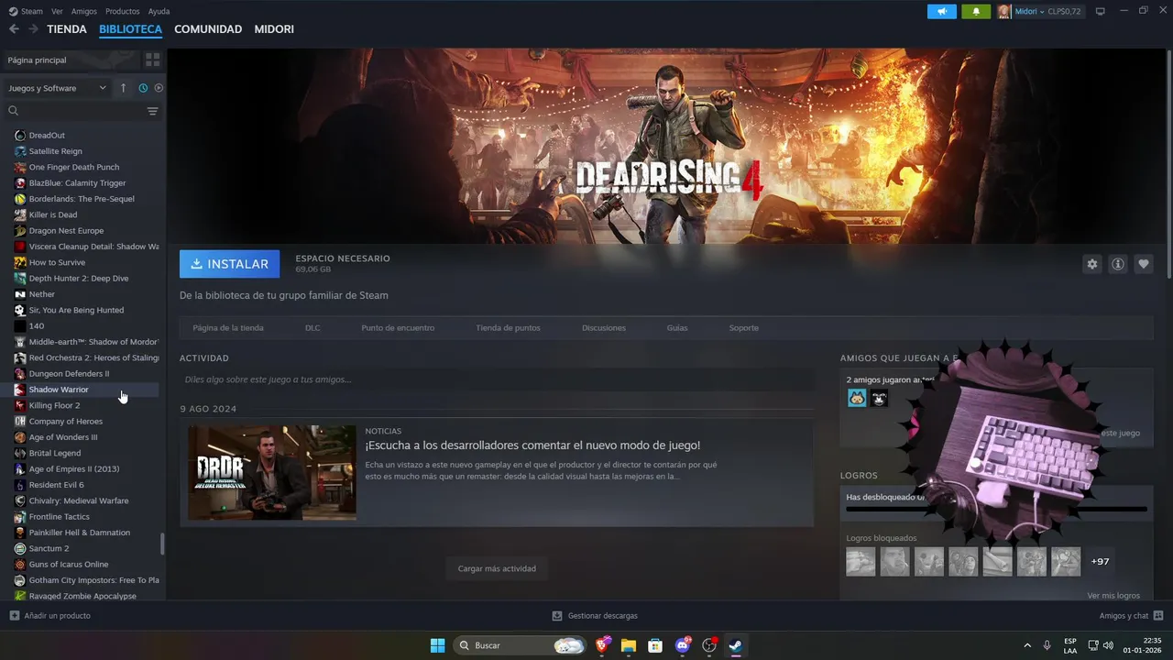1173x660 pixels.
Task: Click first friend avatar who played
Action: pyautogui.click(x=857, y=398)
